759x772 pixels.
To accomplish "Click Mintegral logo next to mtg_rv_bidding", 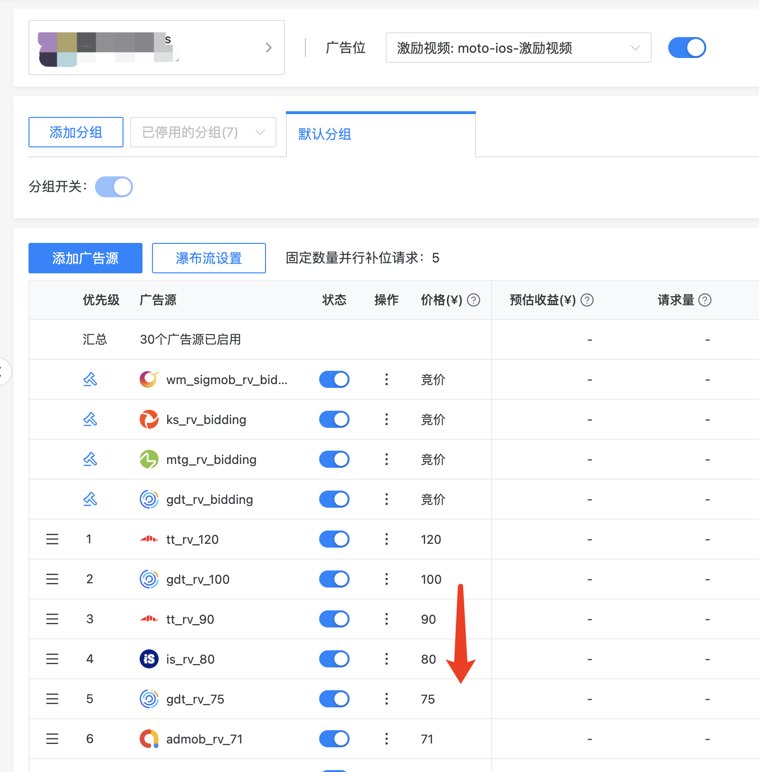I will (149, 459).
